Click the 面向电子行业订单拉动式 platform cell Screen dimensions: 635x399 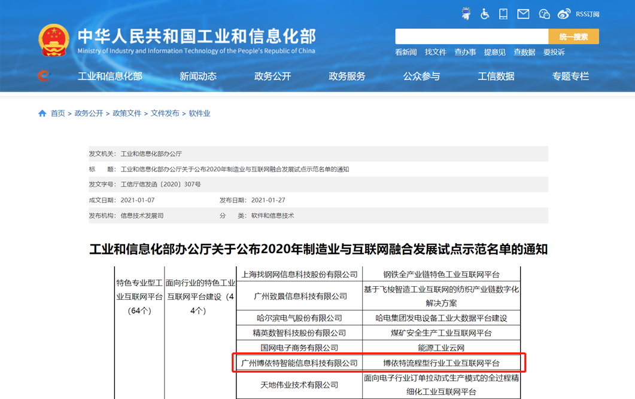tap(442, 385)
